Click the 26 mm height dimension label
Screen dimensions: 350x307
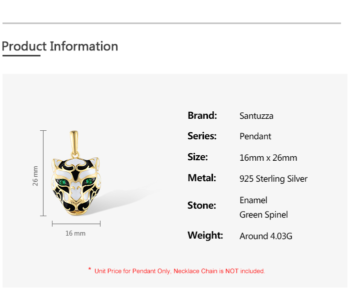[35, 176]
